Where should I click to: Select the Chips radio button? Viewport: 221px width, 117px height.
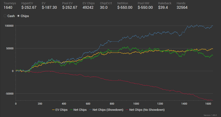18,16
